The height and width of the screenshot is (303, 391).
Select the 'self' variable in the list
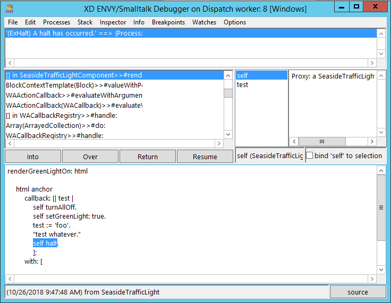tap(242, 76)
